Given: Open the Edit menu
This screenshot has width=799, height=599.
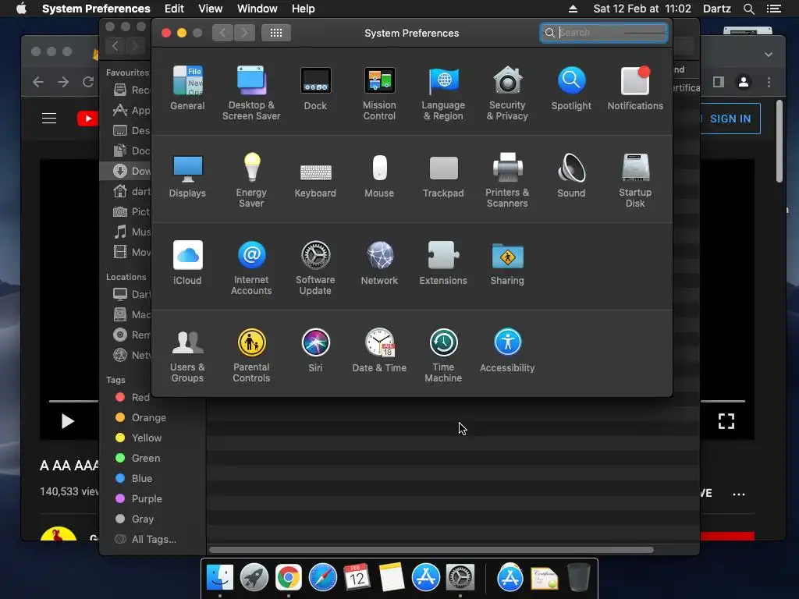Looking at the screenshot, I should (174, 9).
